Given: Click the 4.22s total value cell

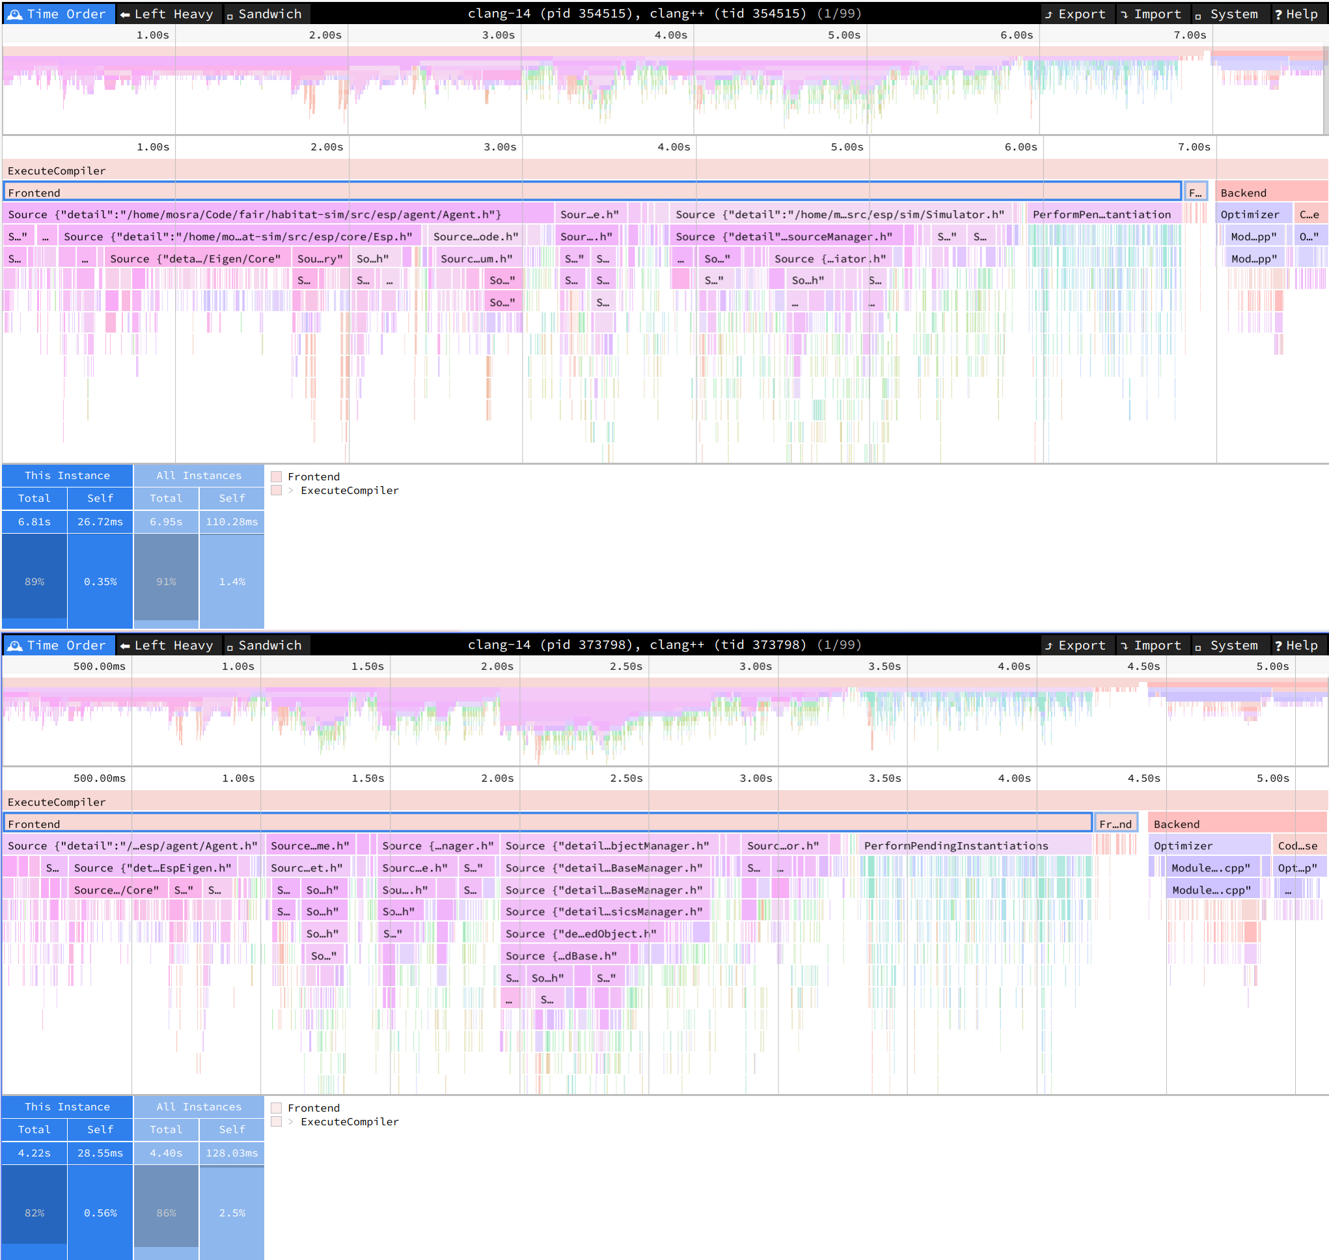Looking at the screenshot, I should [34, 1153].
